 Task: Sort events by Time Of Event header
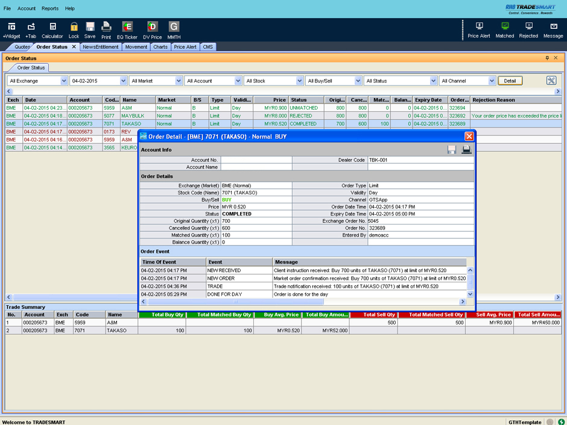coord(173,262)
